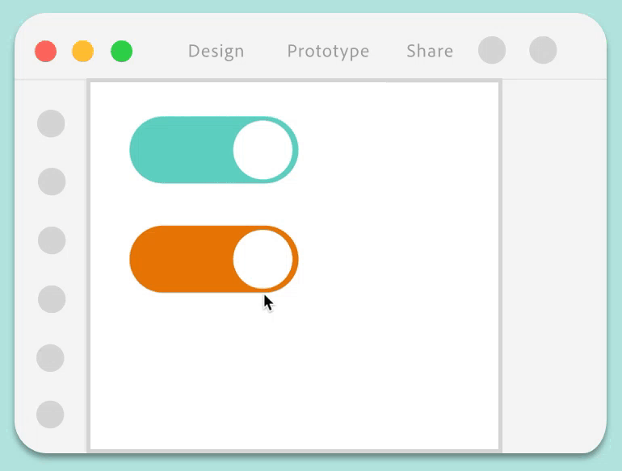The width and height of the screenshot is (622, 471).
Task: Open the Prototype tab
Action: pos(328,52)
